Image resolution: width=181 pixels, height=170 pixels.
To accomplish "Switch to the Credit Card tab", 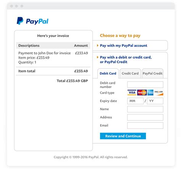I will [130, 74].
